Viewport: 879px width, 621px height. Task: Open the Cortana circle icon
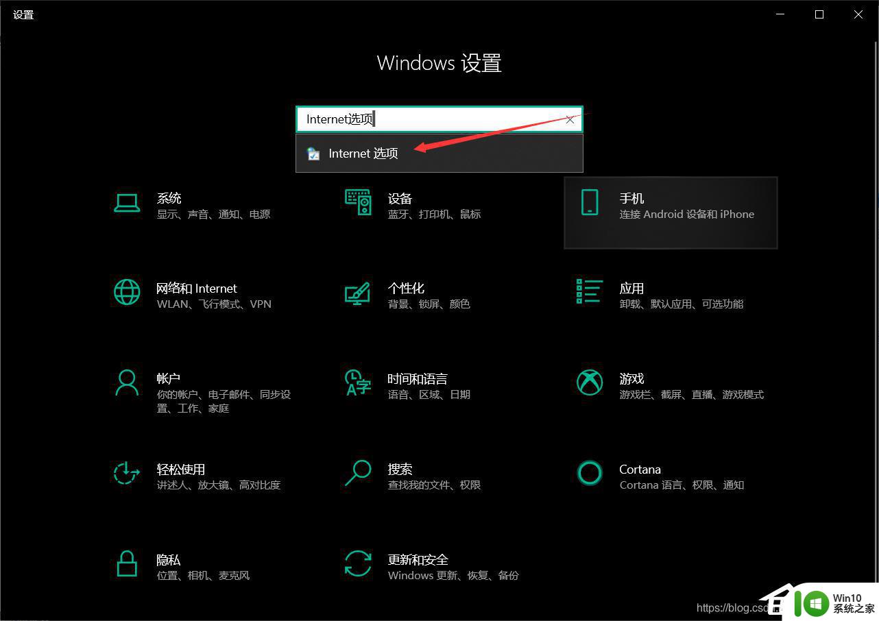pyautogui.click(x=589, y=473)
